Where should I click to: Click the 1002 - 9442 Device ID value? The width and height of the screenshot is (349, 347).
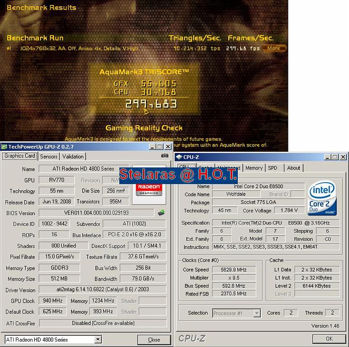pyautogui.click(x=54, y=224)
